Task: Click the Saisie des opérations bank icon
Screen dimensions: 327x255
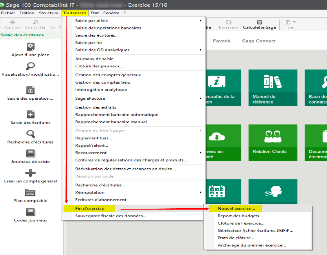Action: point(30,90)
